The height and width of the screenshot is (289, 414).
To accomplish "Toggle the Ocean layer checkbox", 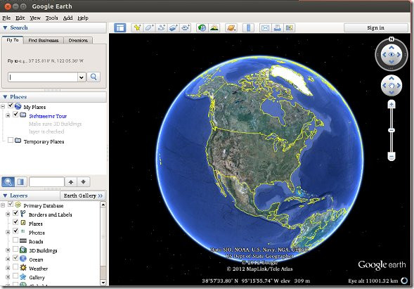I will pos(15,258).
